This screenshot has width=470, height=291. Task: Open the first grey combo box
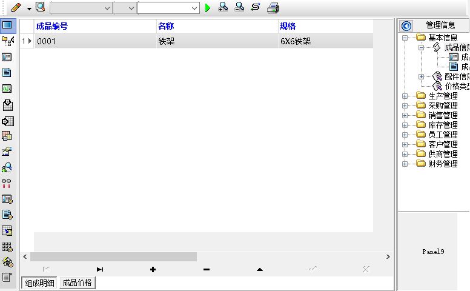click(81, 8)
